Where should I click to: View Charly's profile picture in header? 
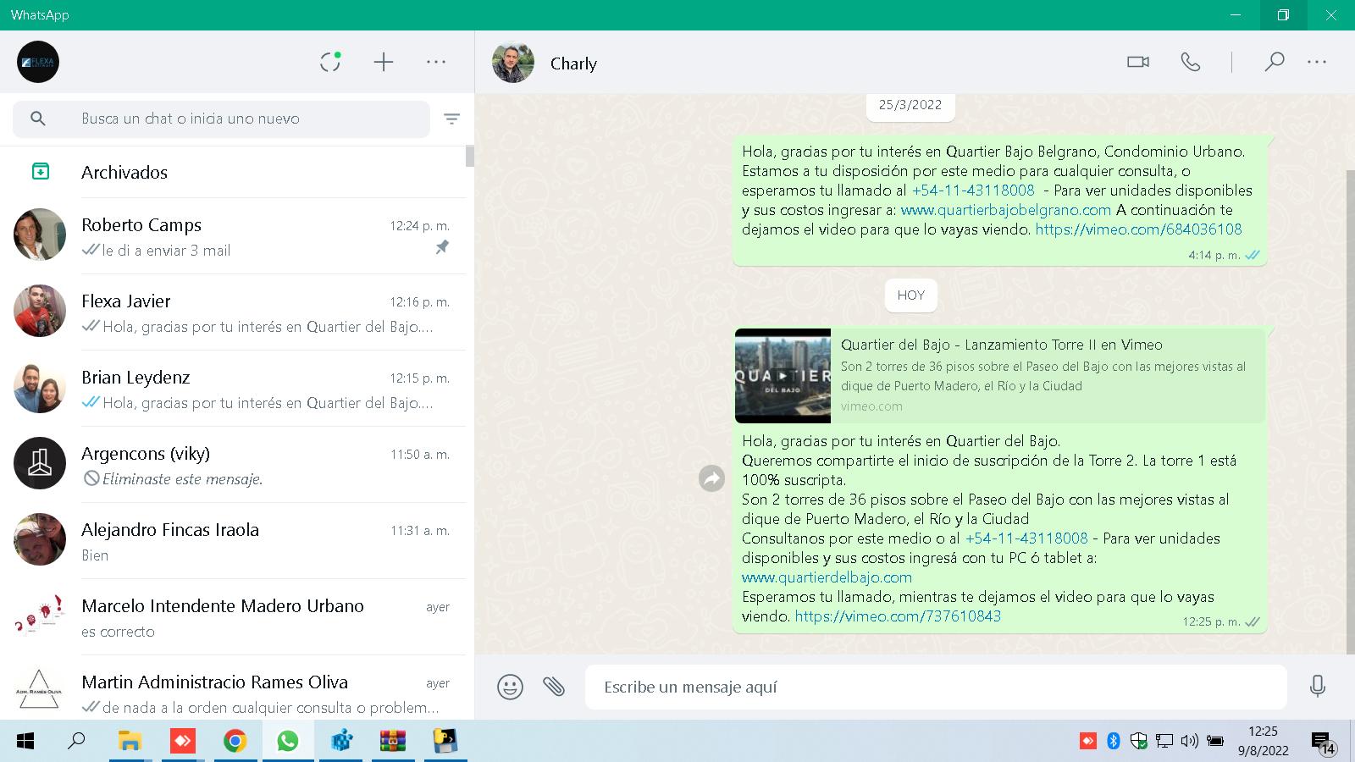(x=513, y=62)
